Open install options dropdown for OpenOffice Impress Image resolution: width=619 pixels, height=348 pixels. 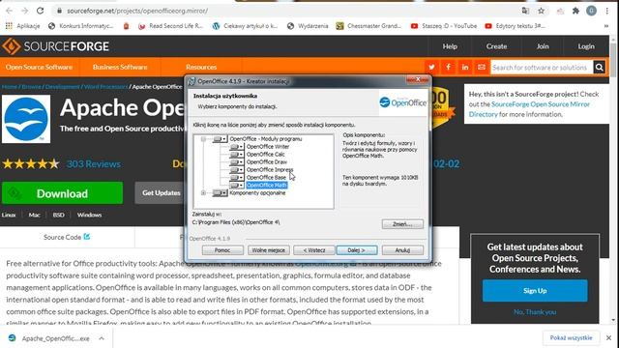click(237, 170)
